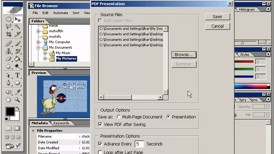Expand the mohoflsh folder
This screenshot has height=154, width=274.
pyautogui.click(x=38, y=31)
